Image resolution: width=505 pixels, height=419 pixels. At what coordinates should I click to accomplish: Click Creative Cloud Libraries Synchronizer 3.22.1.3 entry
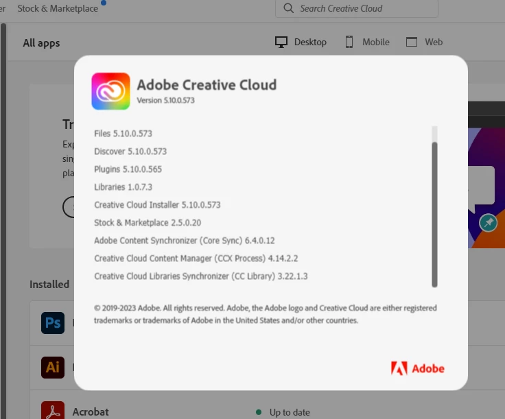click(200, 276)
